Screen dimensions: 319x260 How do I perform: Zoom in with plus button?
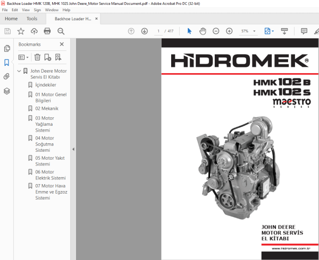pyautogui.click(x=229, y=31)
